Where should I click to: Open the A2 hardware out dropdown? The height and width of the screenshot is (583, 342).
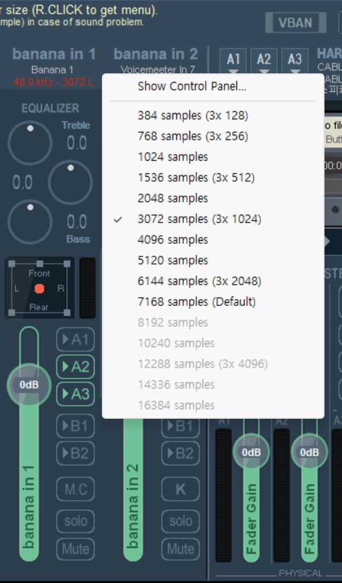click(264, 61)
